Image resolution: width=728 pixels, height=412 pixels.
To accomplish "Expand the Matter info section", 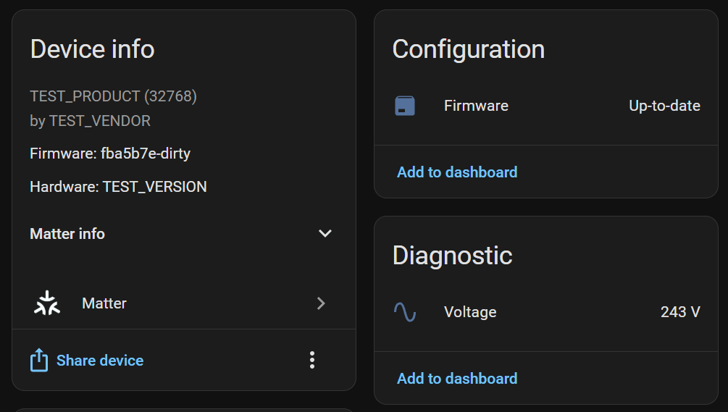I will tap(67, 234).
